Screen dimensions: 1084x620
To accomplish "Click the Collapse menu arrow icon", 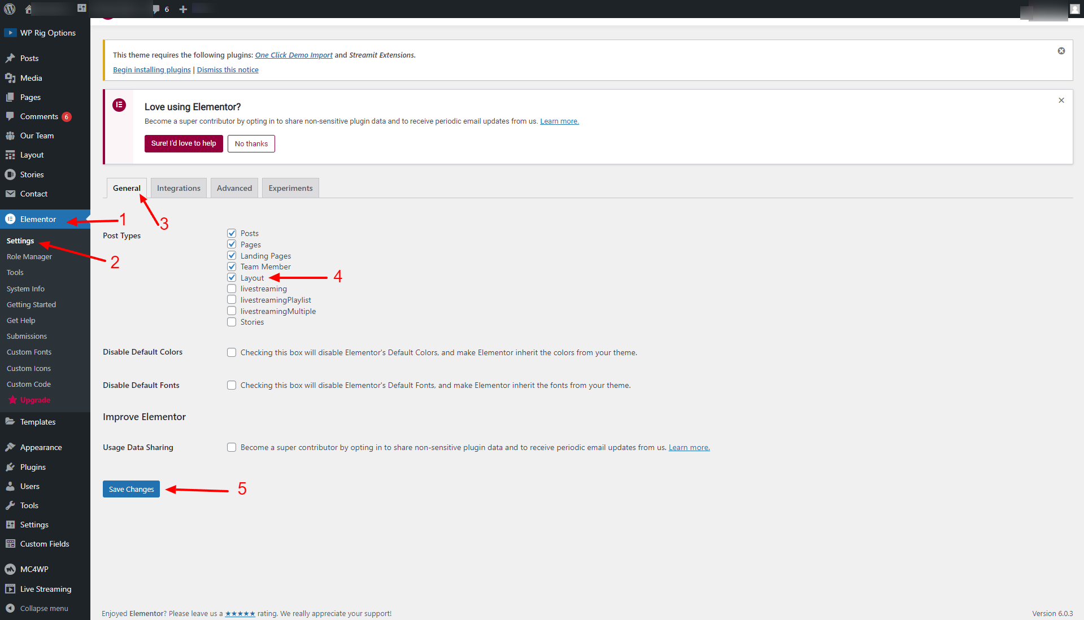I will (x=10, y=608).
